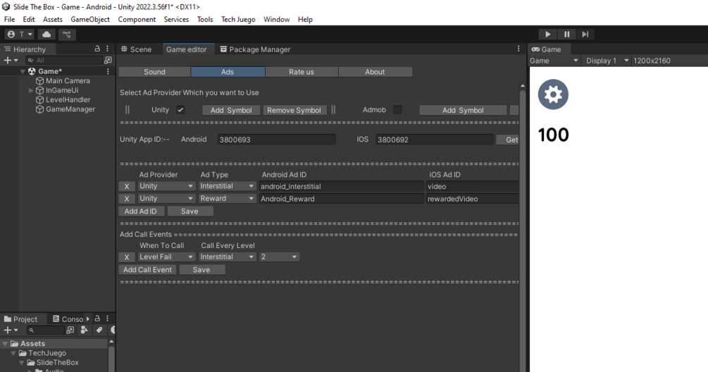
Task: Open the Interstitial Ad Type dropdown
Action: (x=227, y=186)
